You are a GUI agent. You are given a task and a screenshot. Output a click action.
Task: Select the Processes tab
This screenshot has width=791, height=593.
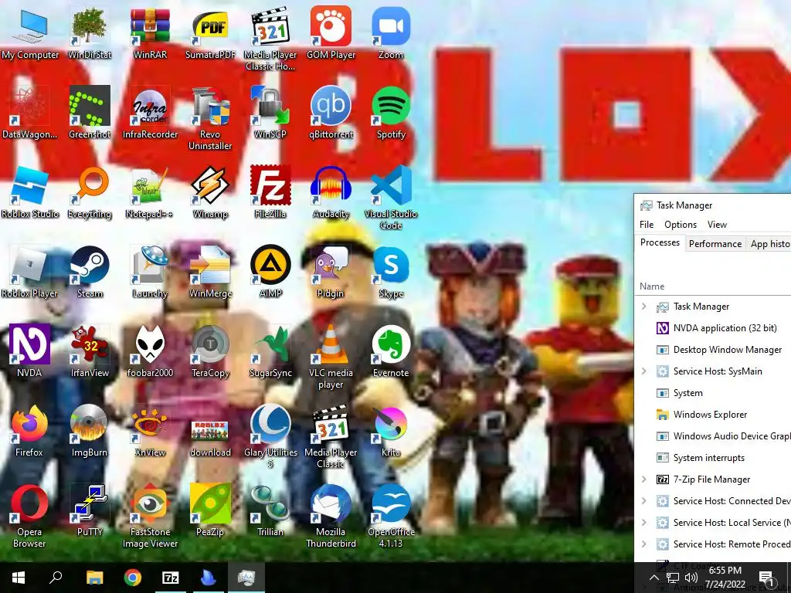coord(660,242)
